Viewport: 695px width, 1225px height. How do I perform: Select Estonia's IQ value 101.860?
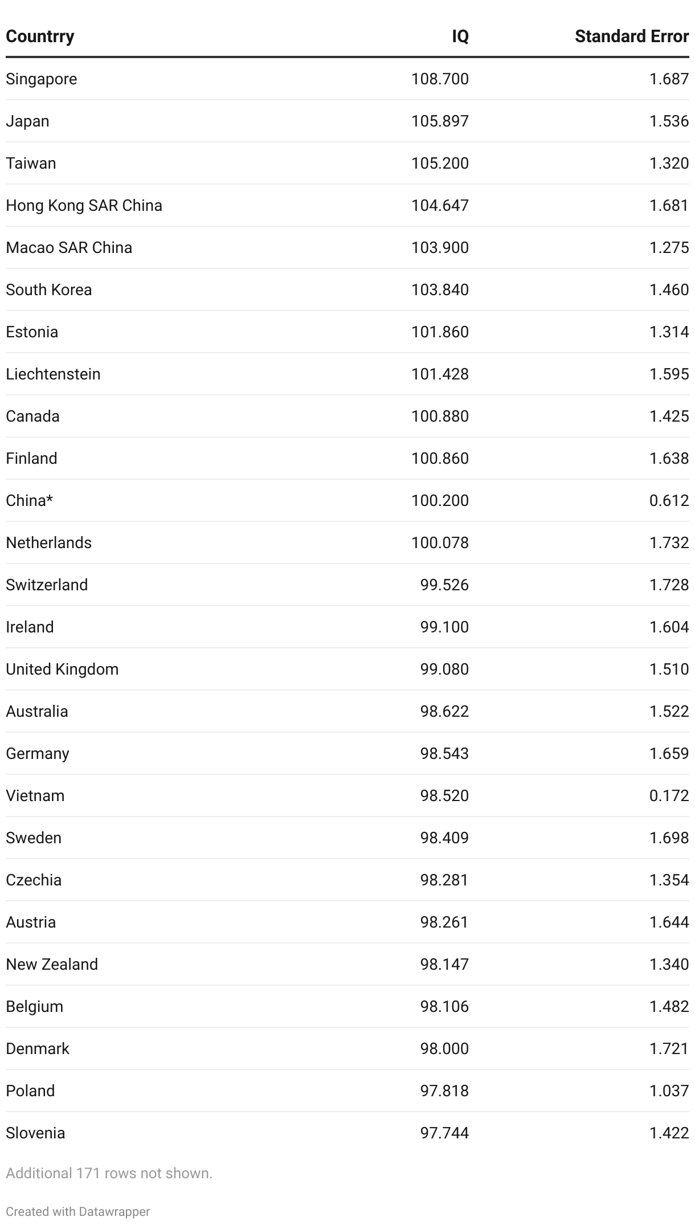440,332
